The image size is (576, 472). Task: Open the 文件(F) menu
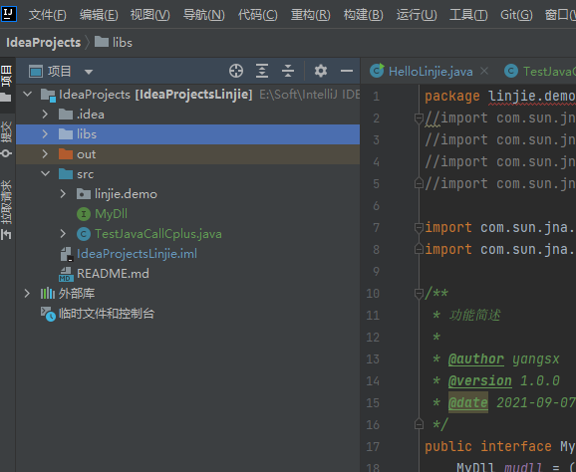48,15
